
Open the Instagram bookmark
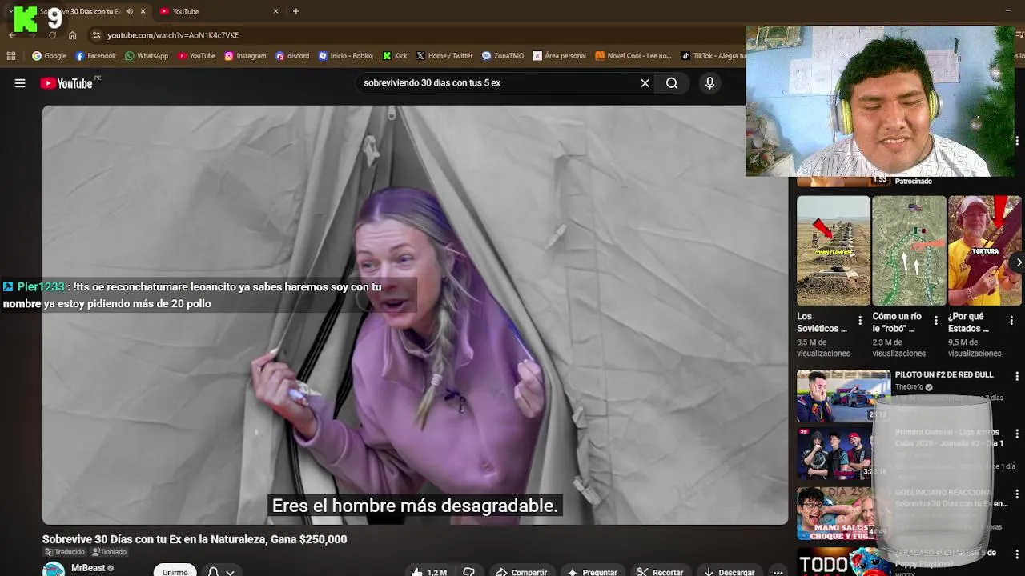pyautogui.click(x=245, y=56)
